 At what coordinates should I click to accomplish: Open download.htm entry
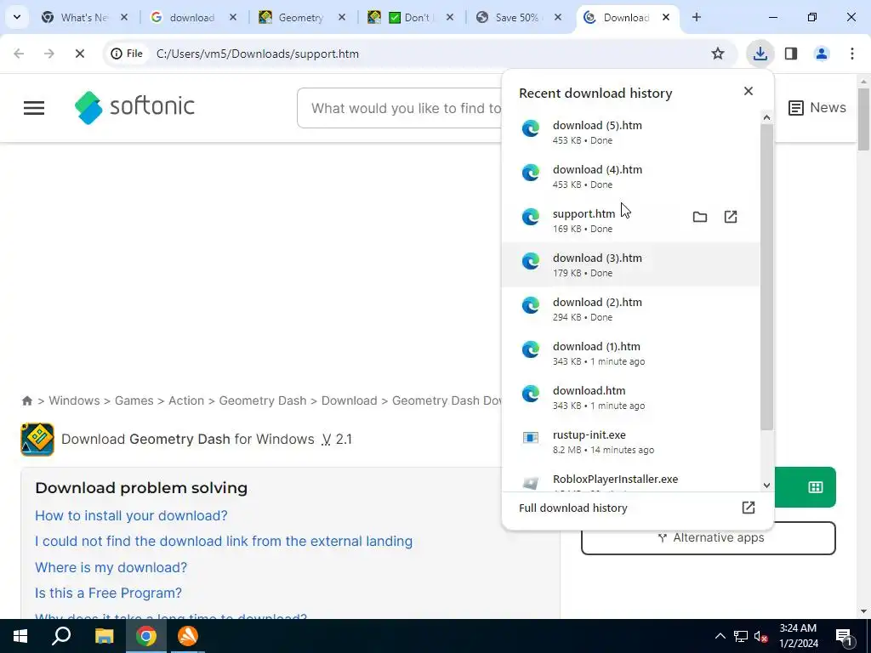pyautogui.click(x=630, y=397)
